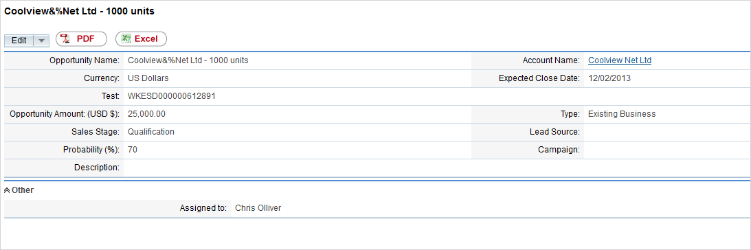Click the Sales Stage value Qualification
The image size is (751, 250).
click(x=151, y=132)
